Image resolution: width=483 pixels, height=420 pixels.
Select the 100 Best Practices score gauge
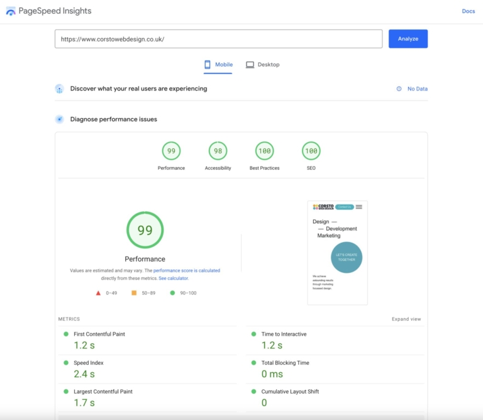click(x=265, y=151)
